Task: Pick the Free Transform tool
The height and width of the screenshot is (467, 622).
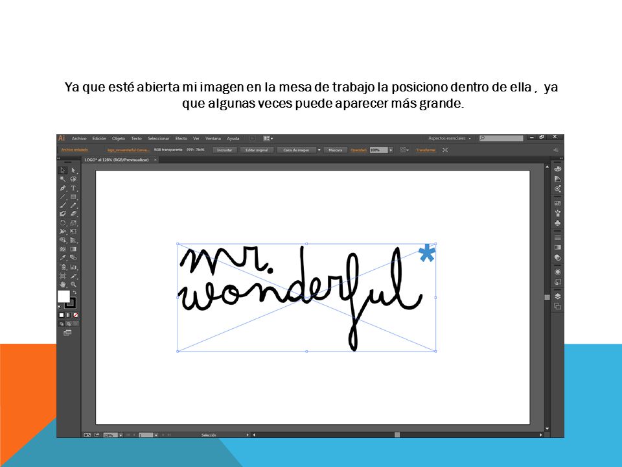Action: (x=73, y=231)
